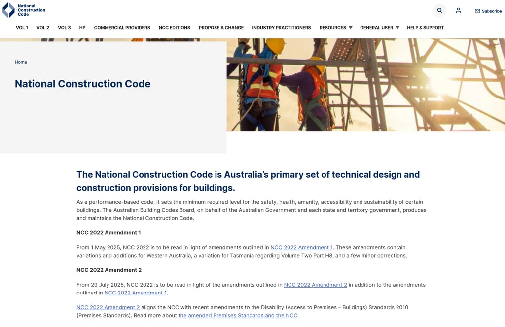
Task: Open the VOL 1 menu item
Action: tap(22, 27)
